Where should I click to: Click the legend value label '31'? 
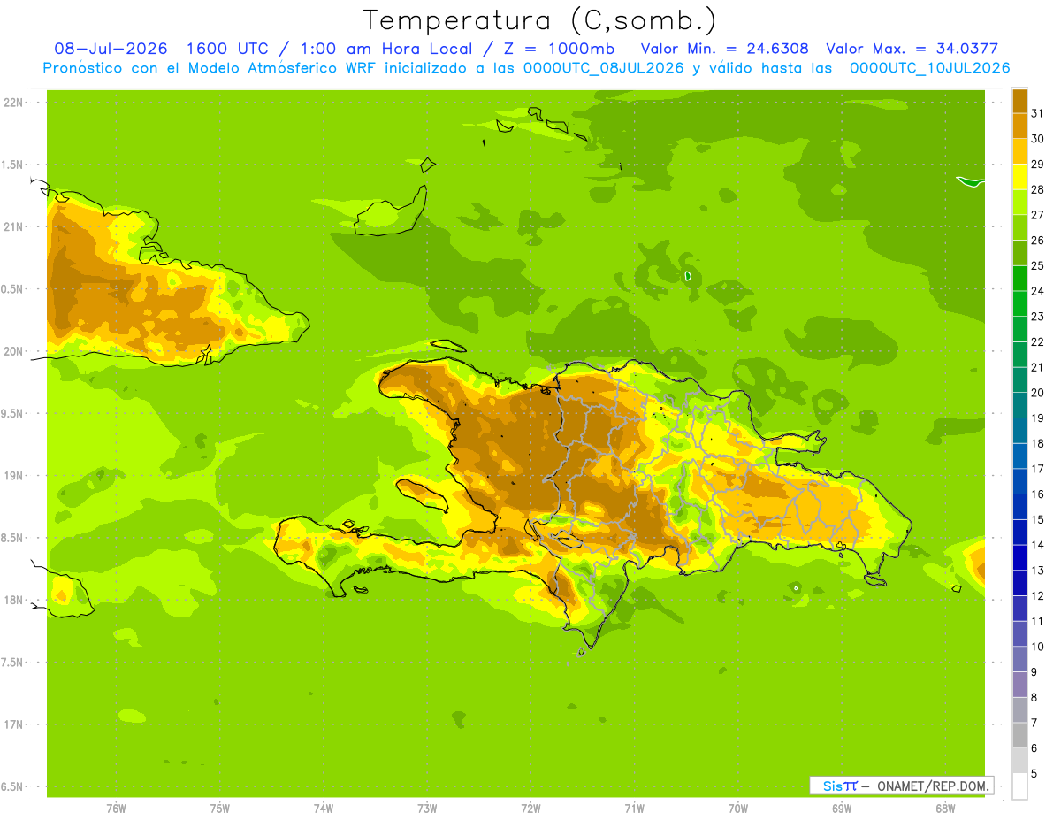1037,113
